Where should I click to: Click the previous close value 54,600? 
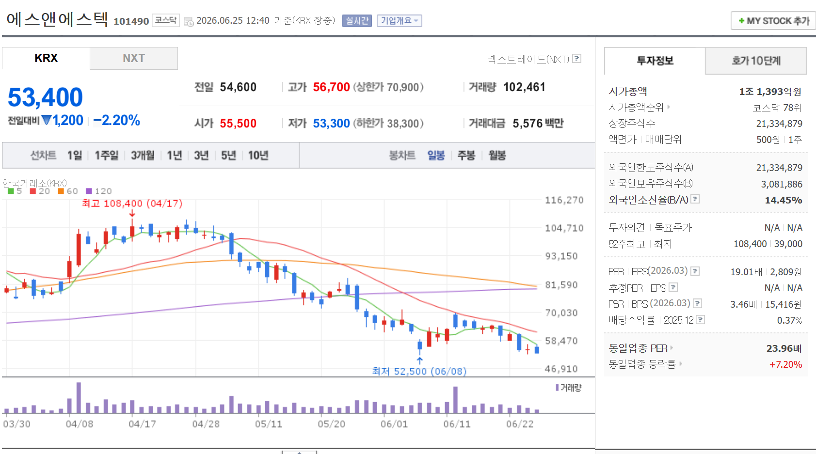[238, 87]
